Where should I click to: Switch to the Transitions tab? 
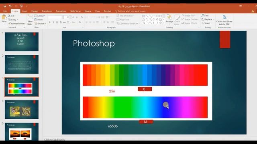(47, 11)
